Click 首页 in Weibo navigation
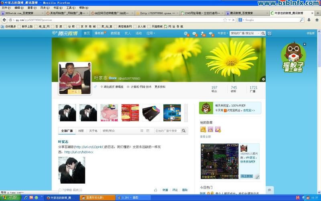 pyautogui.click(x=87, y=33)
